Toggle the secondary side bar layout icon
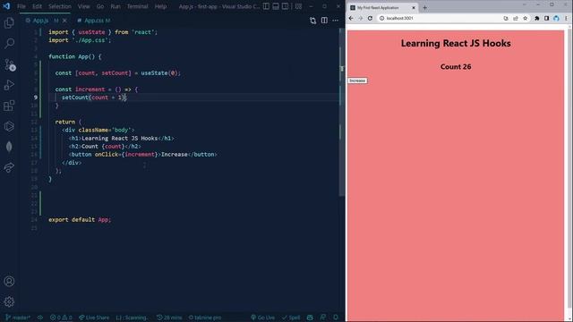This screenshot has height=322, width=573. click(x=285, y=6)
